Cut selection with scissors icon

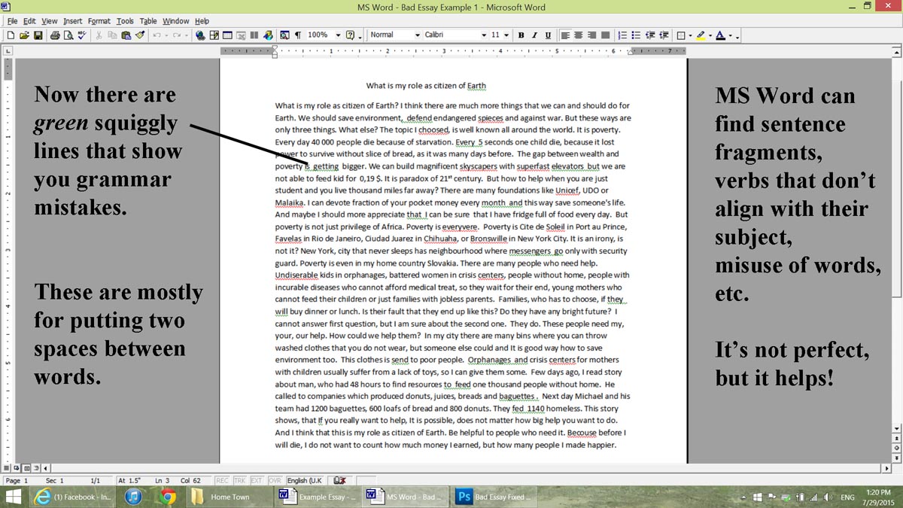99,35
